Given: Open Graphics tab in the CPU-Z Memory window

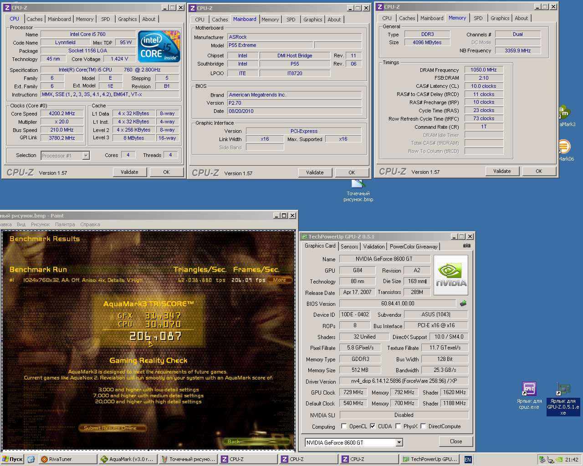Looking at the screenshot, I should [500, 18].
